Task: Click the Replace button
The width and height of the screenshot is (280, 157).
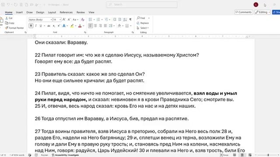Action: point(143,23)
